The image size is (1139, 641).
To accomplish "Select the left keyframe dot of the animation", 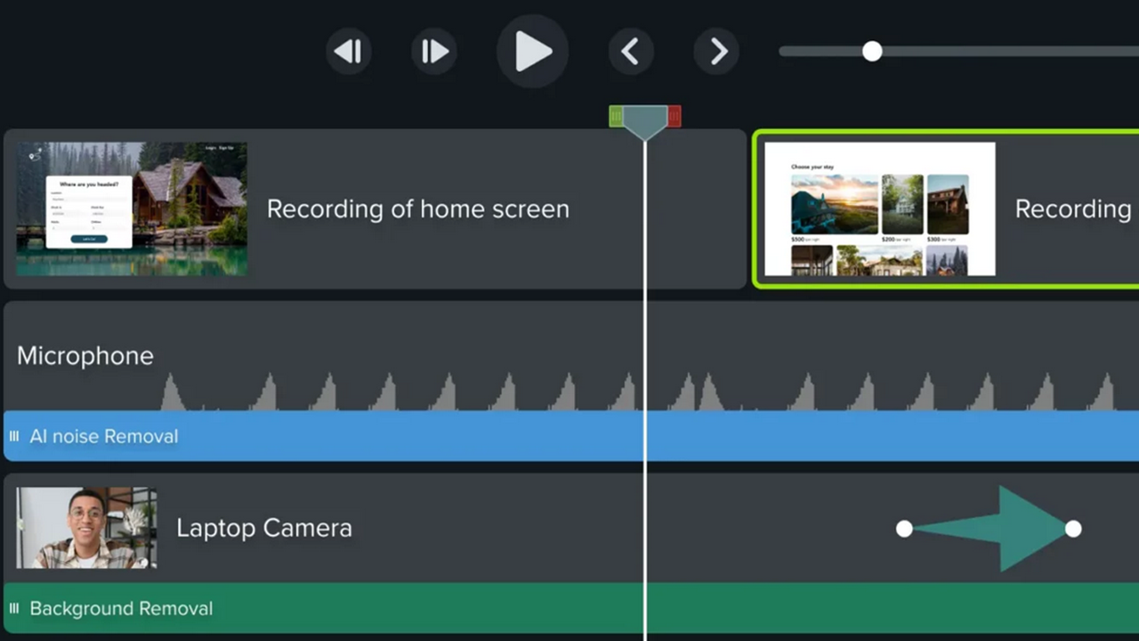I will click(x=904, y=530).
